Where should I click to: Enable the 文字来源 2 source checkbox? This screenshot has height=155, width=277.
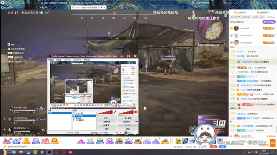[x=74, y=113]
